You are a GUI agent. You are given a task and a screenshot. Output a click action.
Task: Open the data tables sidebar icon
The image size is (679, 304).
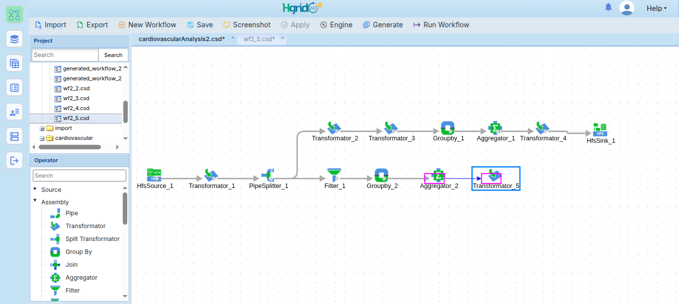pos(14,63)
